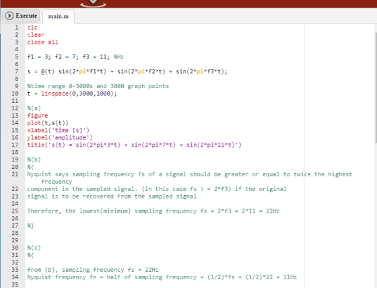377x288 pixels.
Task: Click the 'signal is to be recovered' line
Action: point(112,196)
